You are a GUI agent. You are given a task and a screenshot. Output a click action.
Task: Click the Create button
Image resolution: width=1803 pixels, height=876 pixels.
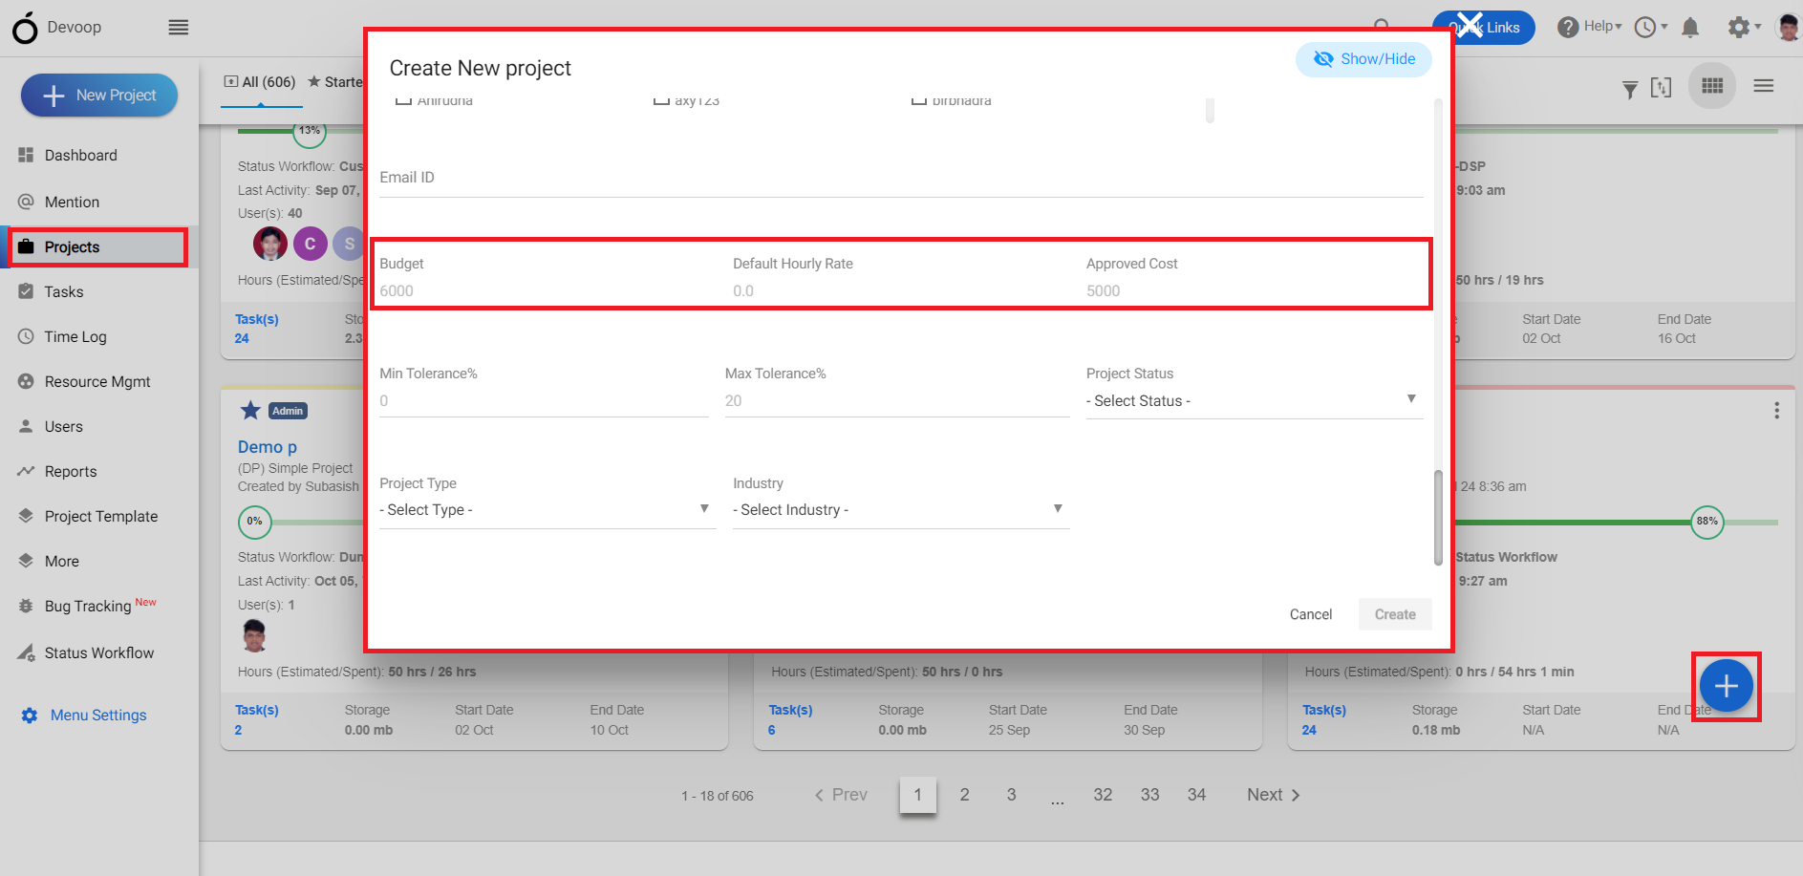tap(1395, 614)
